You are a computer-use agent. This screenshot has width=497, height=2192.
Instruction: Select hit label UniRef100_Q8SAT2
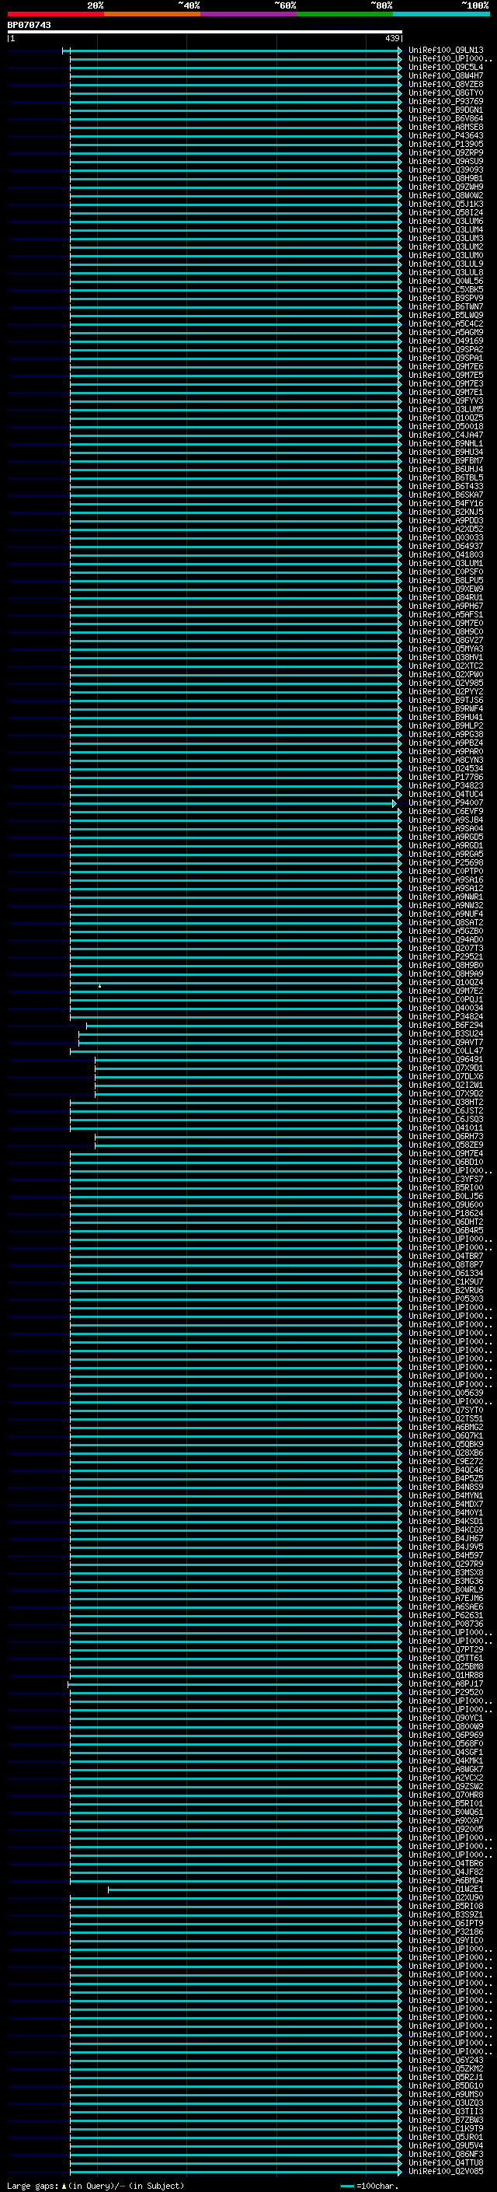(x=446, y=922)
